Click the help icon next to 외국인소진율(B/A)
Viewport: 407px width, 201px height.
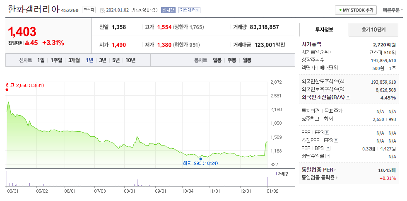(x=348, y=97)
